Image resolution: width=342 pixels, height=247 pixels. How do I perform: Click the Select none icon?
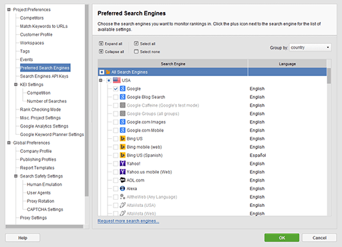(x=136, y=51)
